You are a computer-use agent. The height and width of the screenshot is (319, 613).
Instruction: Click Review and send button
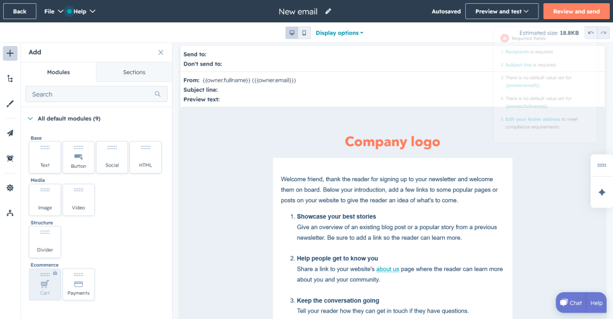[x=576, y=11]
